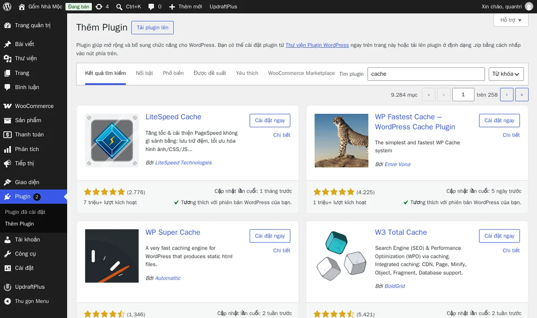Click the plus icon for Thêm mới
The image size is (537, 318).
point(172,7)
